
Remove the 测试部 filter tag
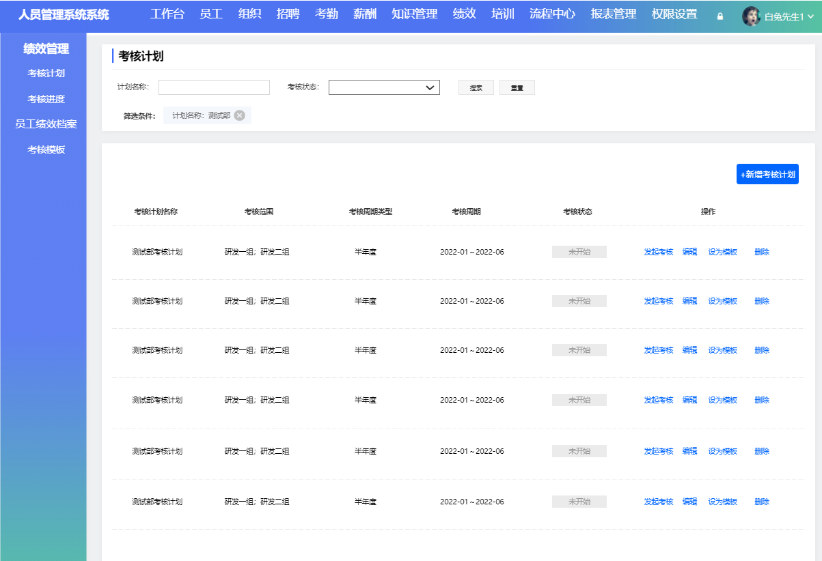[239, 115]
